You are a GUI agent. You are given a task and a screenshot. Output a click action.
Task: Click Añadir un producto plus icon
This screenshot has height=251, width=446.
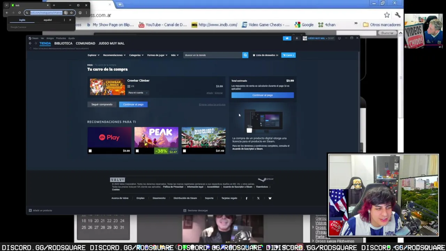[x=30, y=210]
